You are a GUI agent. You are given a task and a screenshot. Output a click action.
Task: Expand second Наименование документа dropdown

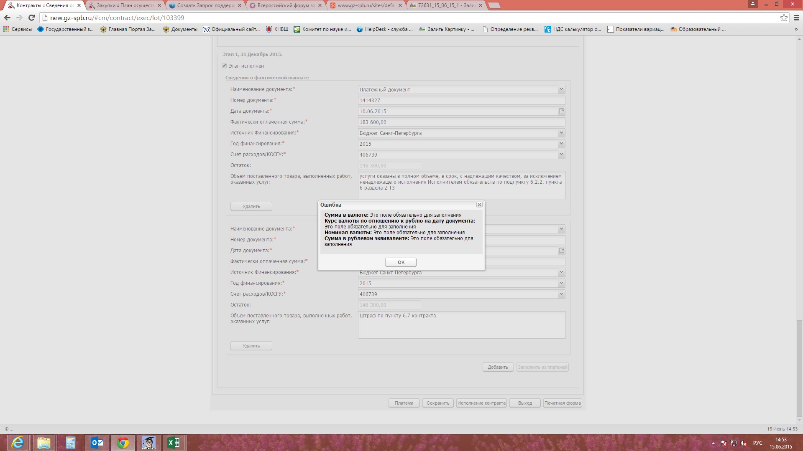(561, 229)
